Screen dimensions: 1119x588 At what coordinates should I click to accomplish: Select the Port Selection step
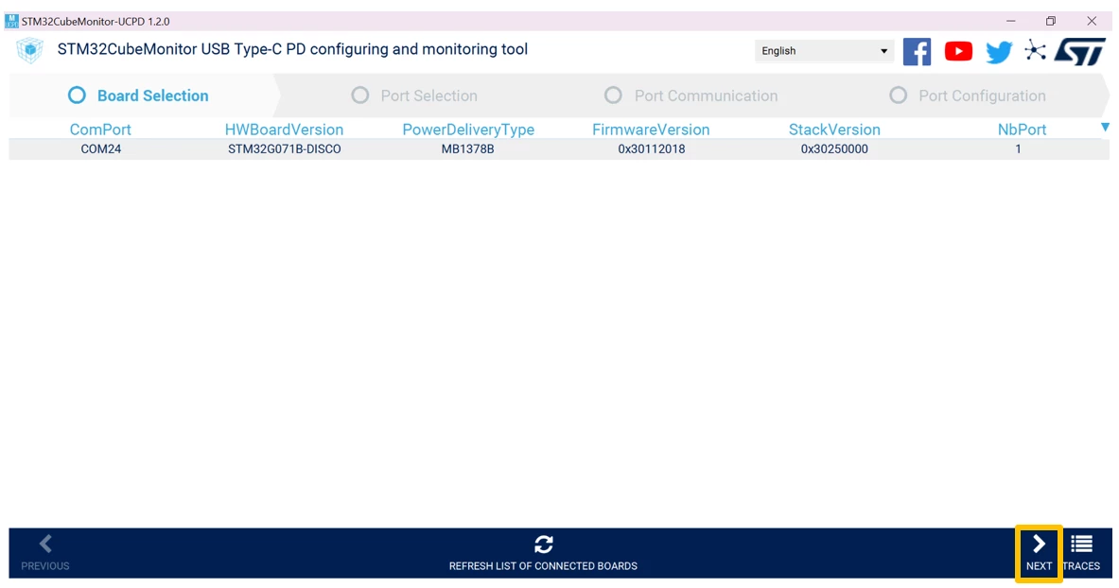428,95
